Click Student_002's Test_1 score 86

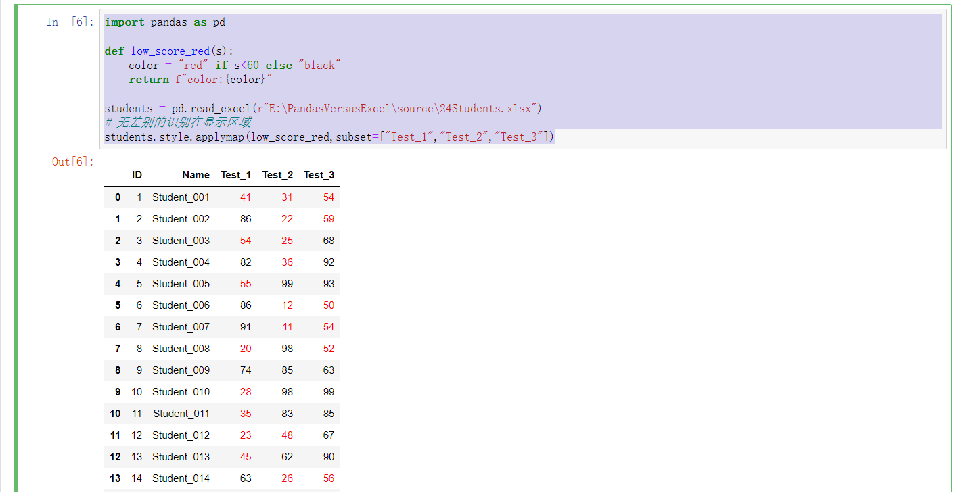coord(246,219)
